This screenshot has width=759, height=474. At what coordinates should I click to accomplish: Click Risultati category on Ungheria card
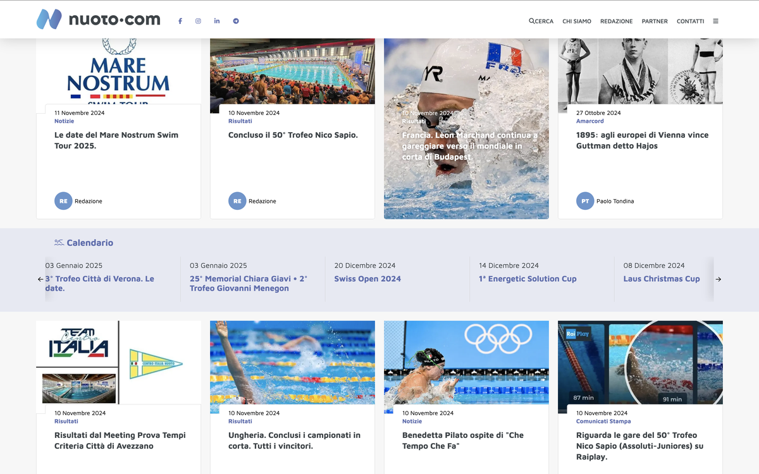click(240, 422)
